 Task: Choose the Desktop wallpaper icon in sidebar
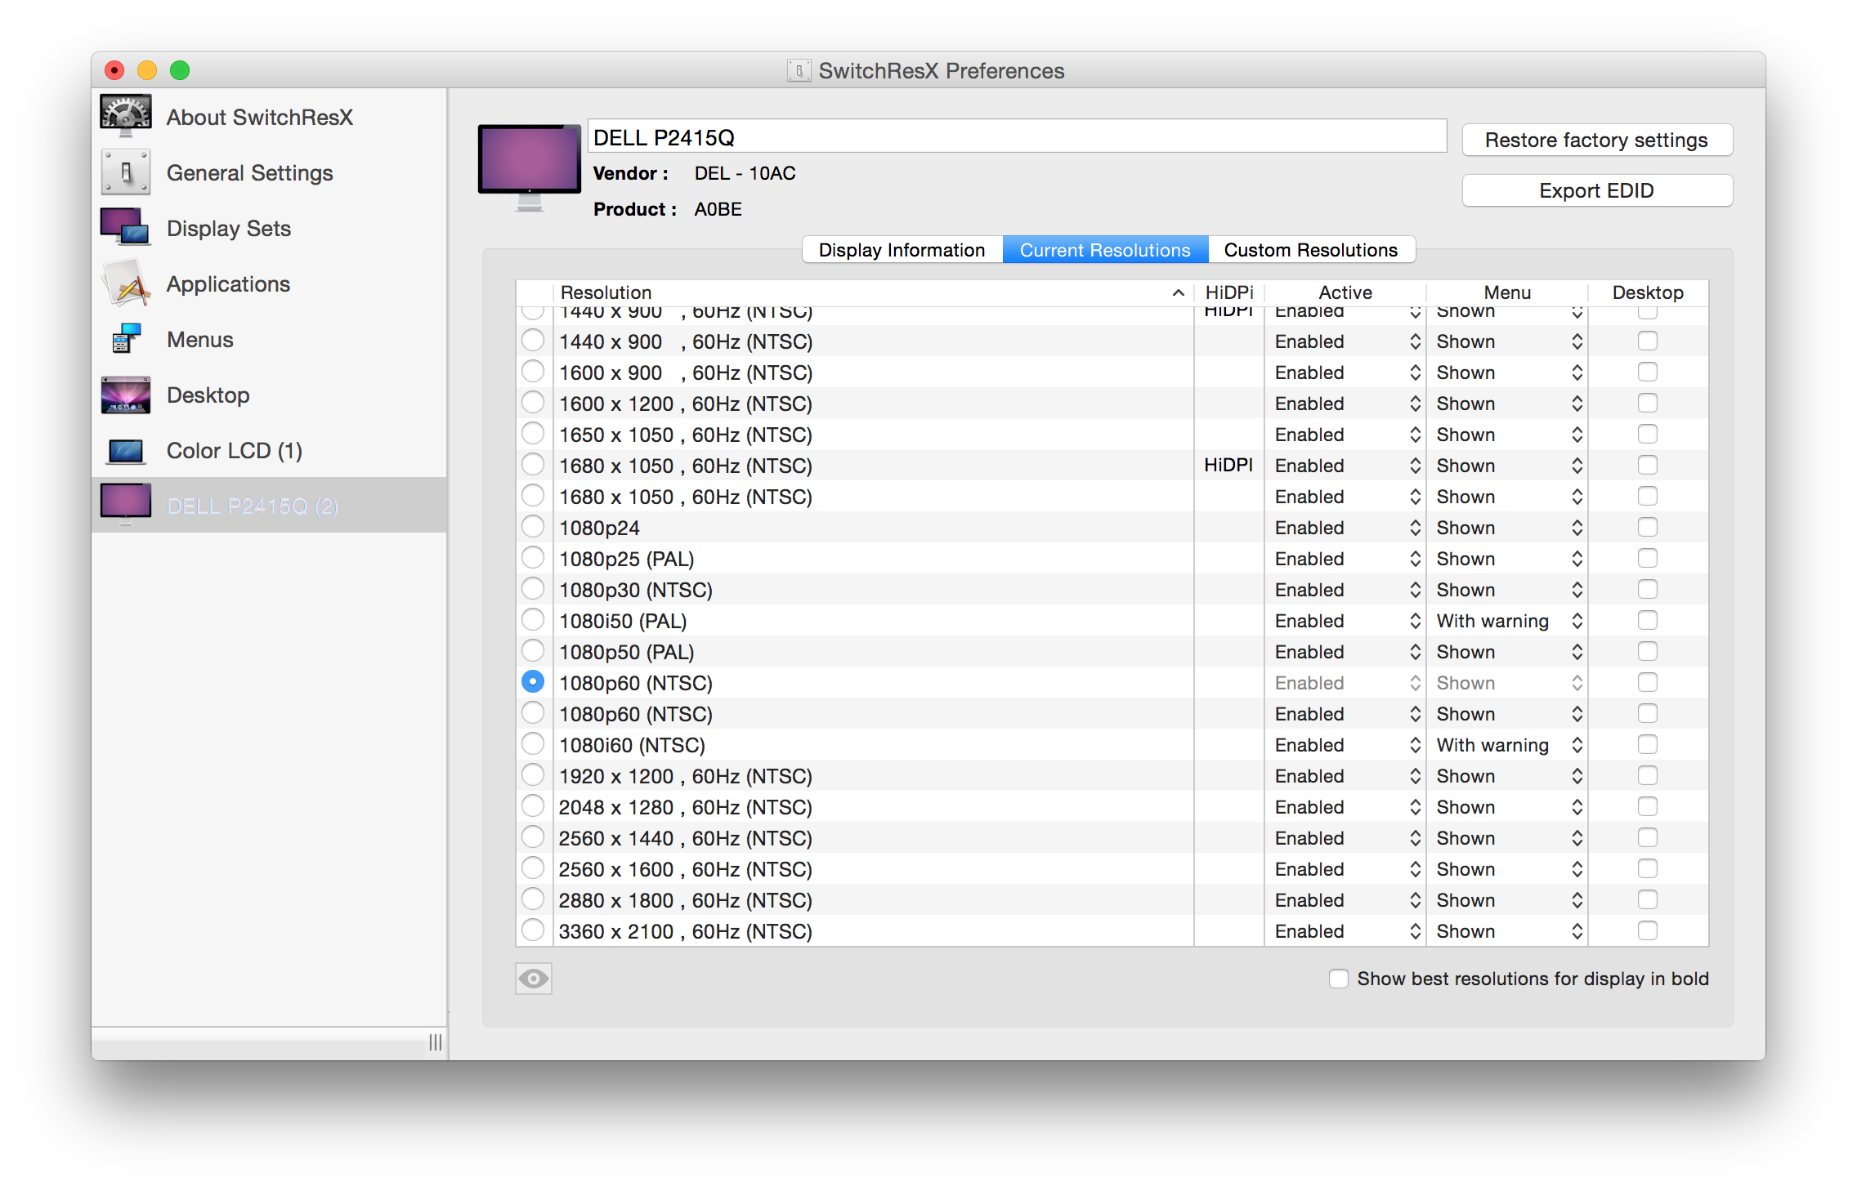click(x=125, y=395)
